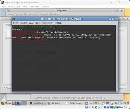Click VirtualBox mouse integration status icon
Image resolution: width=130 pixels, height=109 pixels.
[x=114, y=107]
